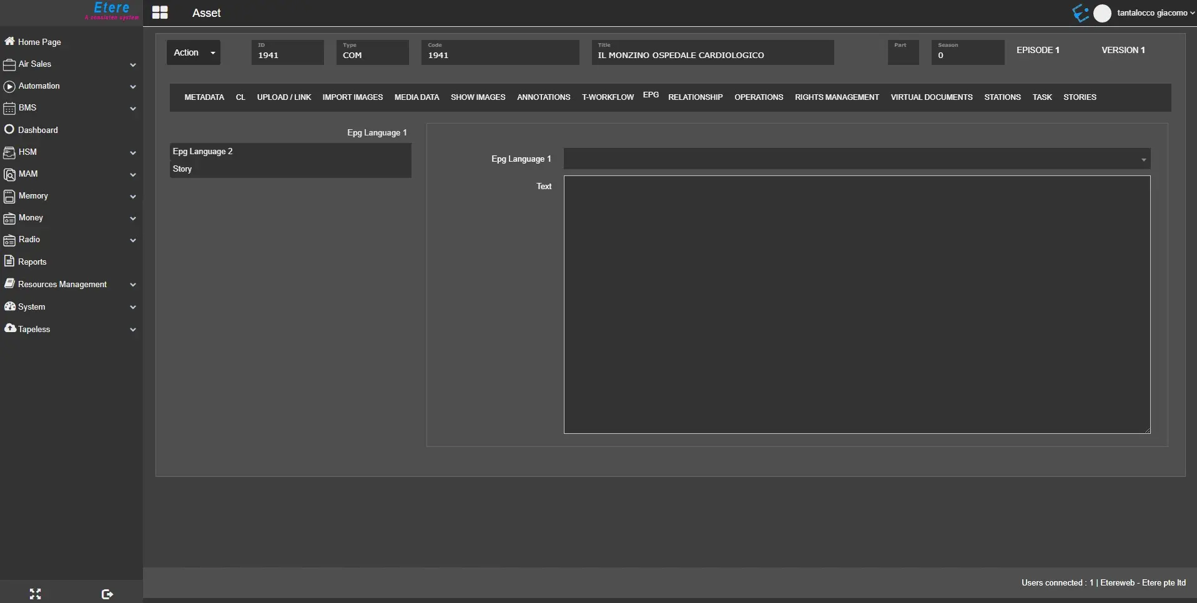Expand the Automation submenu chevron
The image size is (1197, 603).
pyautogui.click(x=132, y=87)
